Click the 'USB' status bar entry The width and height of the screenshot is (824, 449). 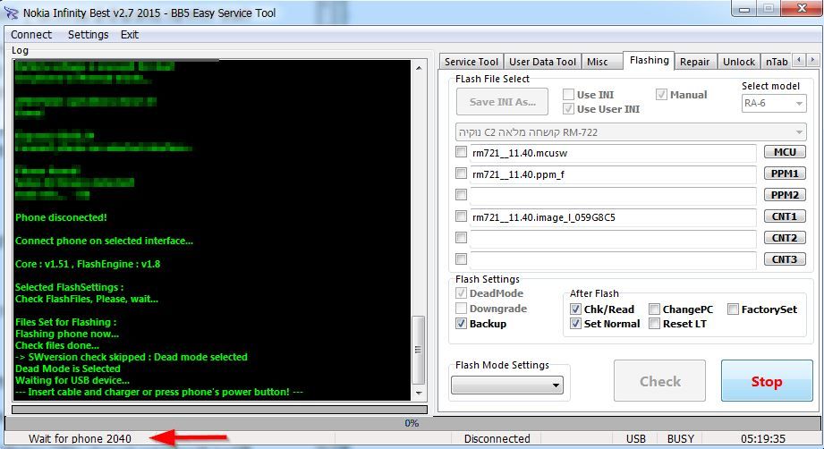point(636,439)
